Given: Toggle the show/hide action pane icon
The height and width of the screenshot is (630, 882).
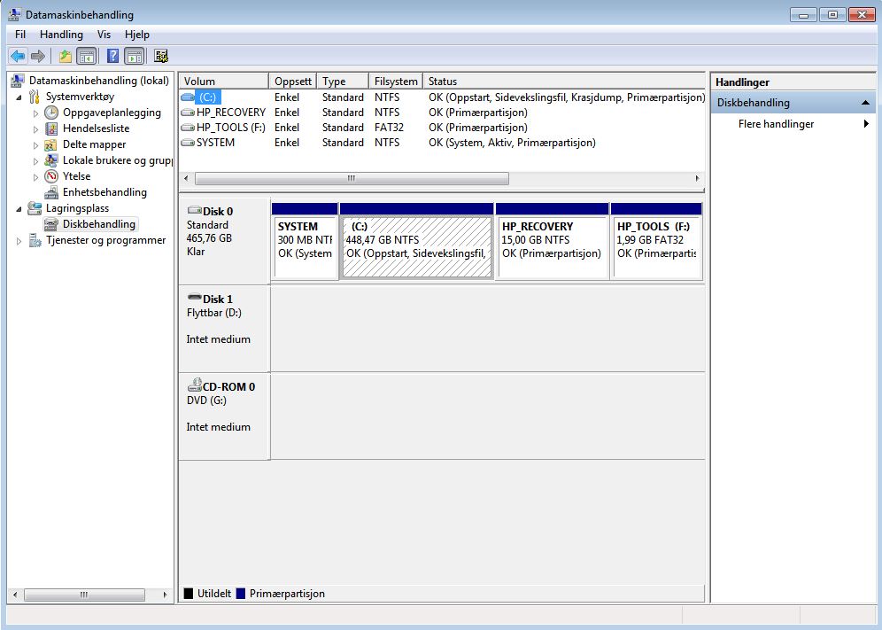Looking at the screenshot, I should [135, 56].
